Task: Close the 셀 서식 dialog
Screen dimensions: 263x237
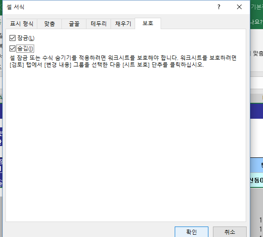Action: (239, 7)
